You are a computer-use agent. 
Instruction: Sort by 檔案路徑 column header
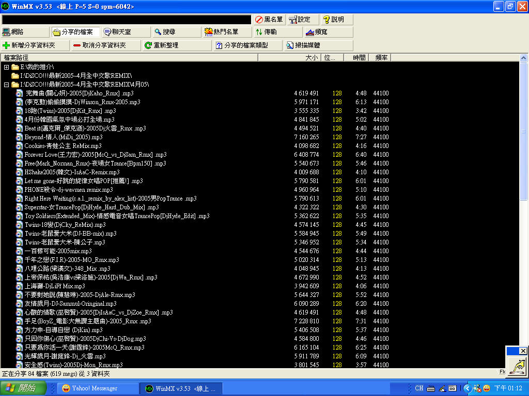(x=130, y=58)
